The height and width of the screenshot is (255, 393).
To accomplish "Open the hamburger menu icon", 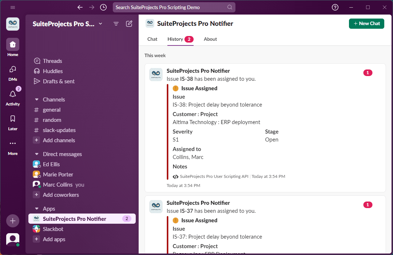I will [x=13, y=7].
